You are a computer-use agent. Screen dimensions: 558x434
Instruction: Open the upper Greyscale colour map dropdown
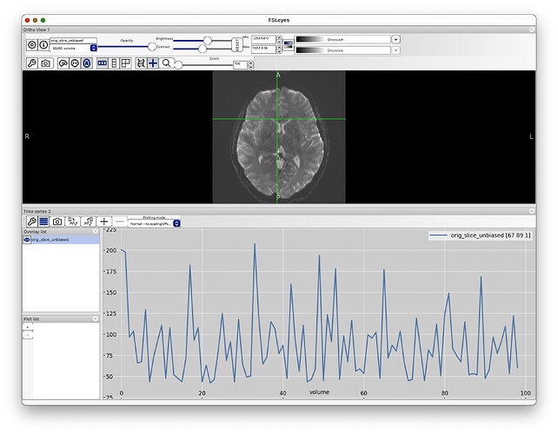pos(395,39)
